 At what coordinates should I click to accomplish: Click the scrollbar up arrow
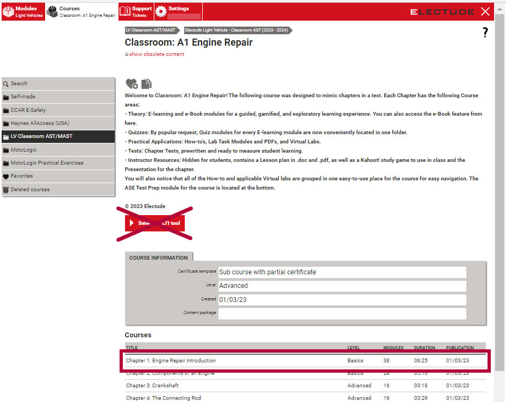point(499,8)
